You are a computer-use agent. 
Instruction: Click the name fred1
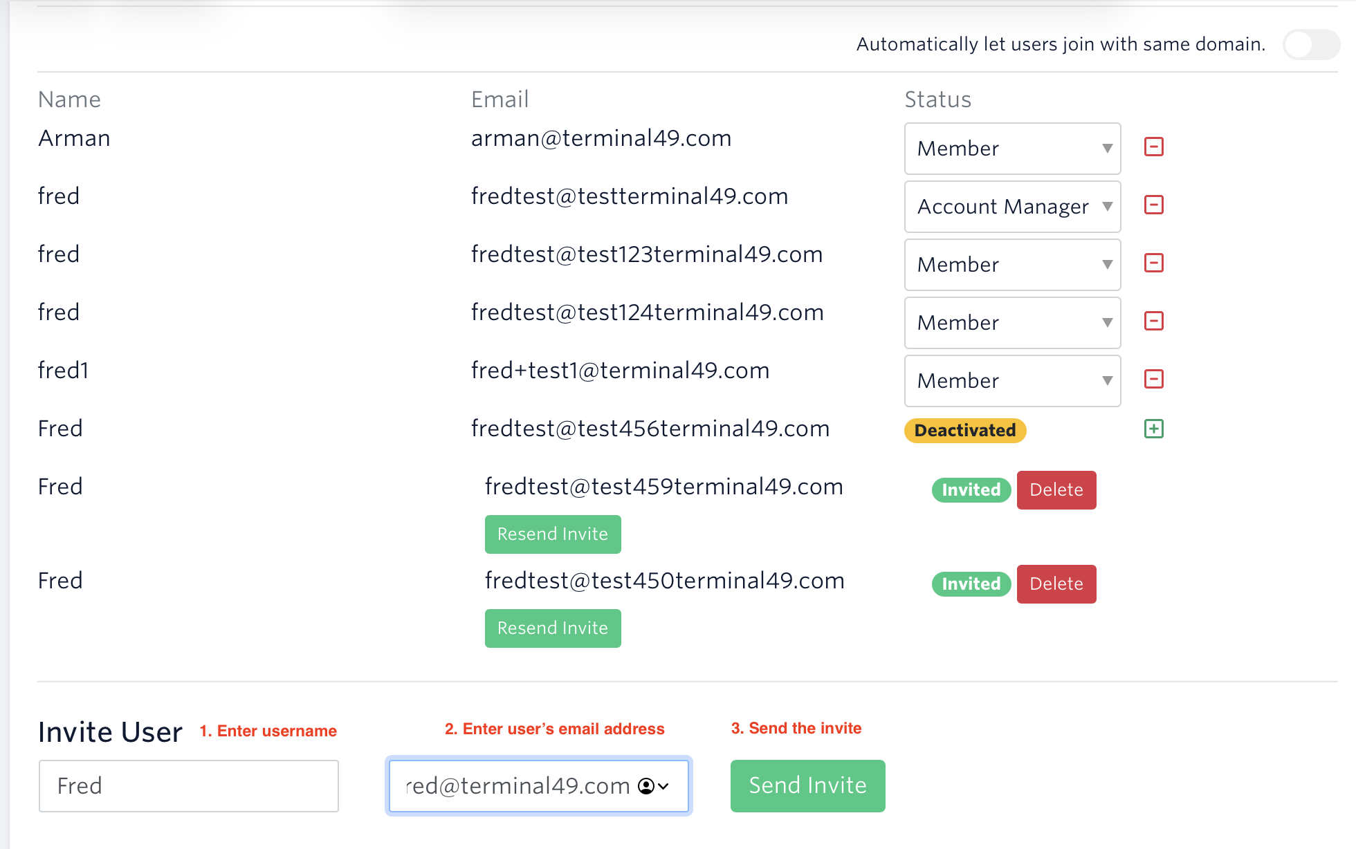tap(64, 371)
